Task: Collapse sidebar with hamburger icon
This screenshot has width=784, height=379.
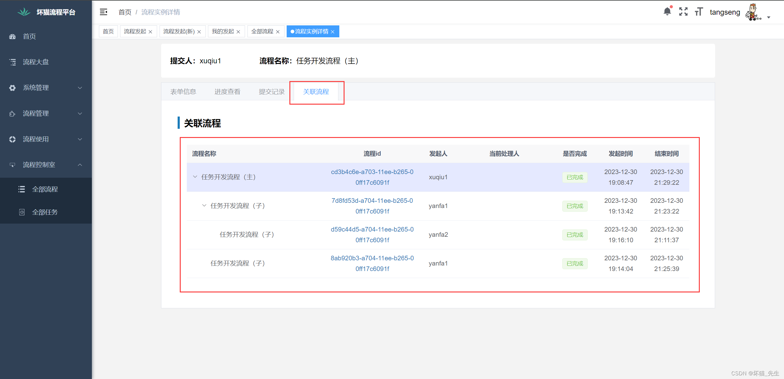Action: click(x=104, y=12)
